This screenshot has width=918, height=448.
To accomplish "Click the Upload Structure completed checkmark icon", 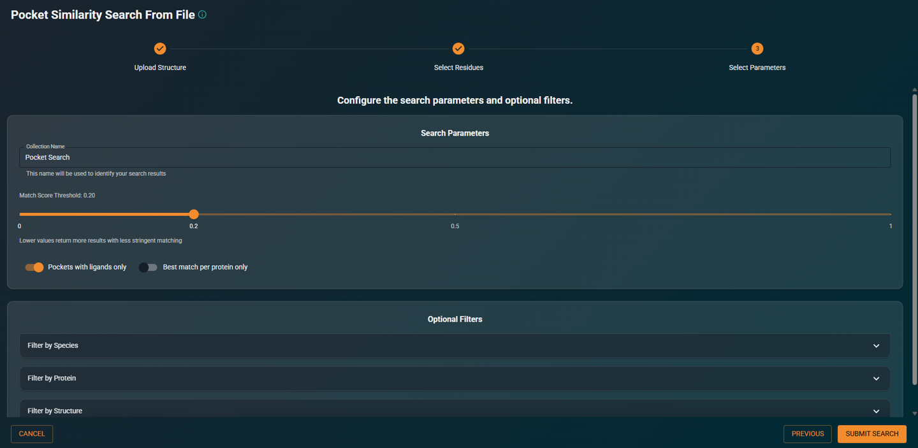I will 160,48.
